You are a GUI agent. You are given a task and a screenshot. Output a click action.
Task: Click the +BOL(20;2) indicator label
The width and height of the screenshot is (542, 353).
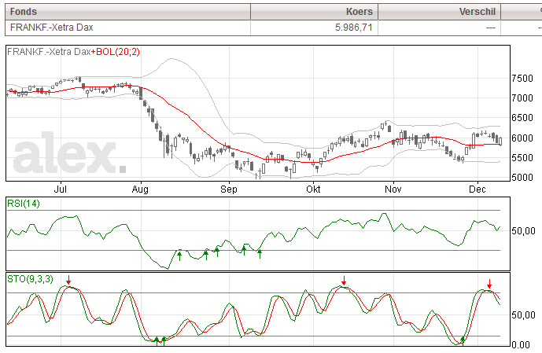pyautogui.click(x=116, y=52)
